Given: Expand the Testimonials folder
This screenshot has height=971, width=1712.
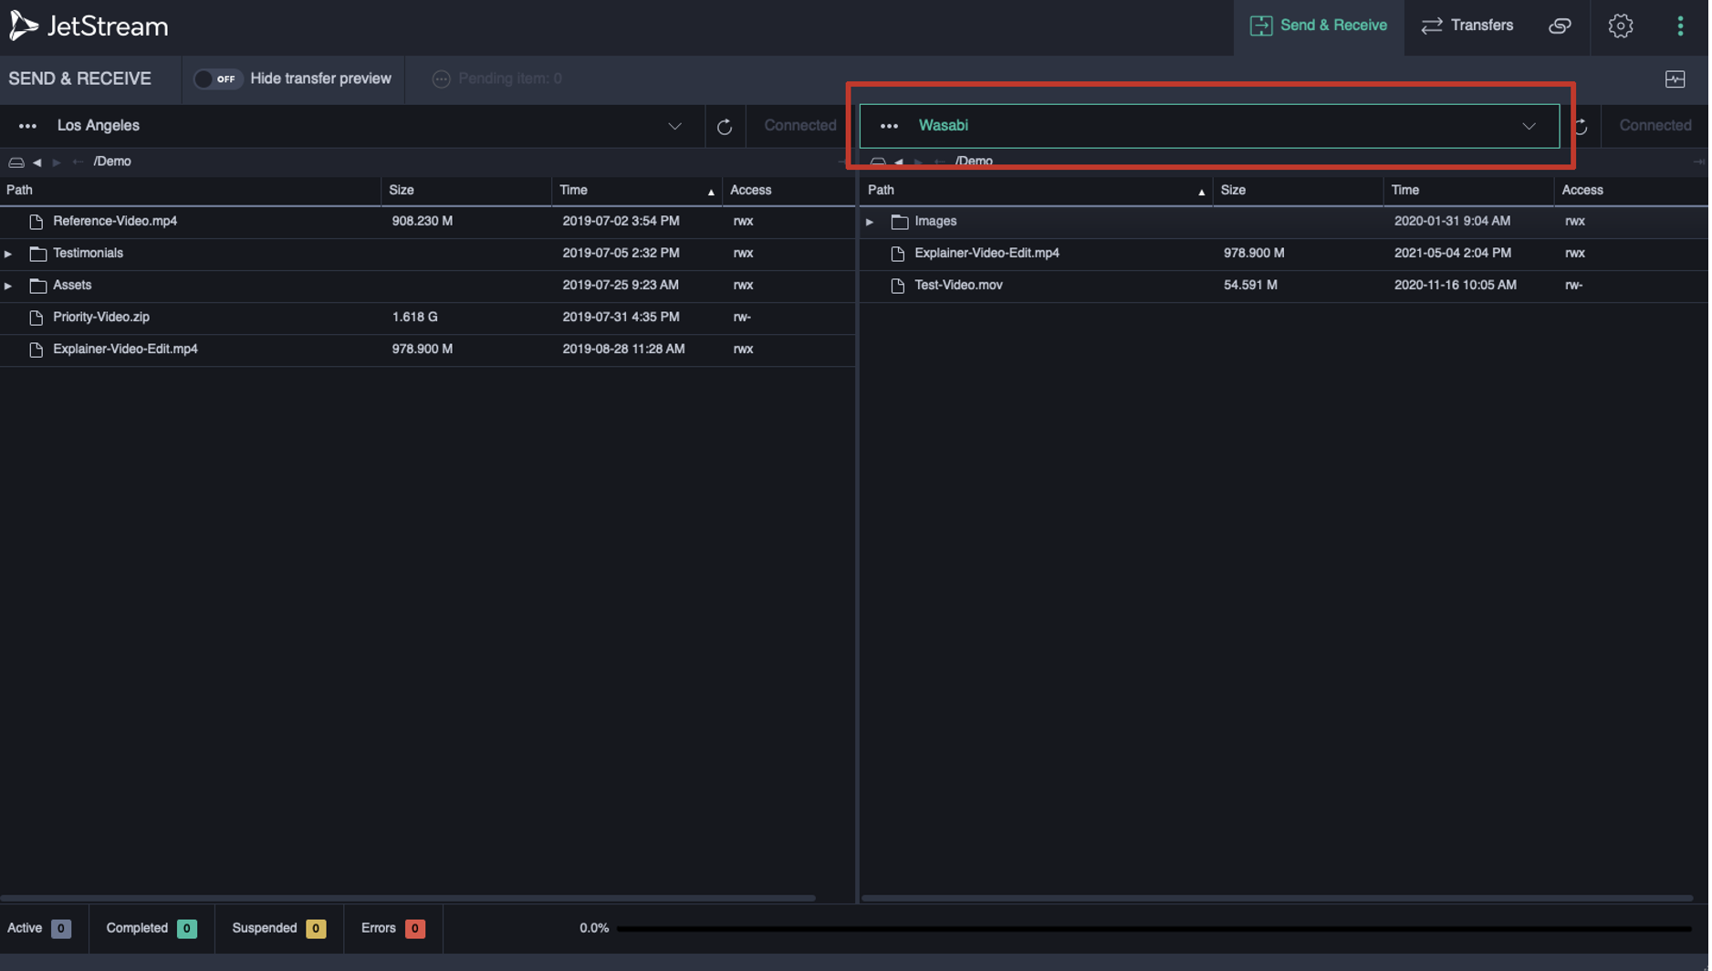Looking at the screenshot, I should point(8,254).
